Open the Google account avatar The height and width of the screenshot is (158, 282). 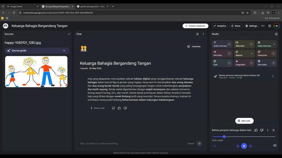point(277,26)
